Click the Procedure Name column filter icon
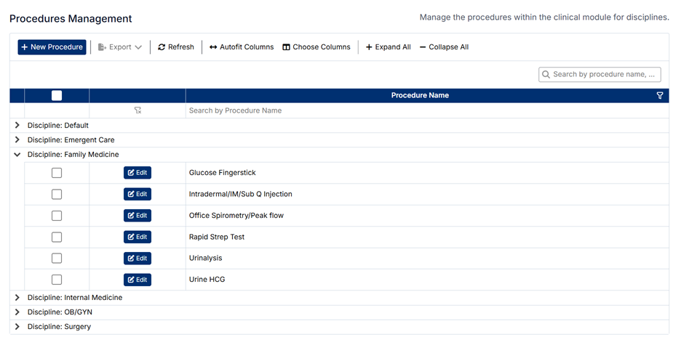Image resolution: width=681 pixels, height=345 pixels. [660, 96]
